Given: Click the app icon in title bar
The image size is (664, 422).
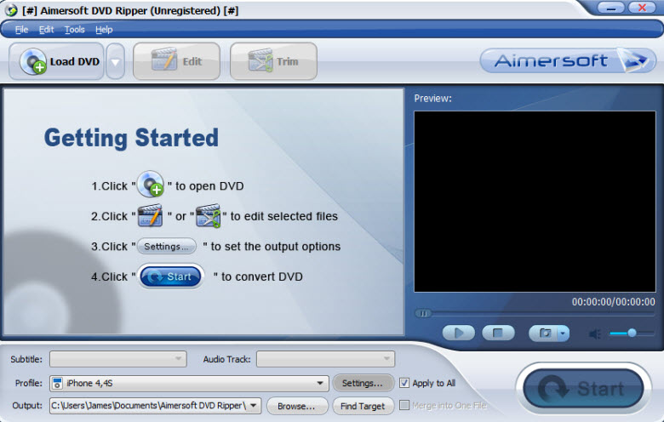Looking at the screenshot, I should [11, 10].
